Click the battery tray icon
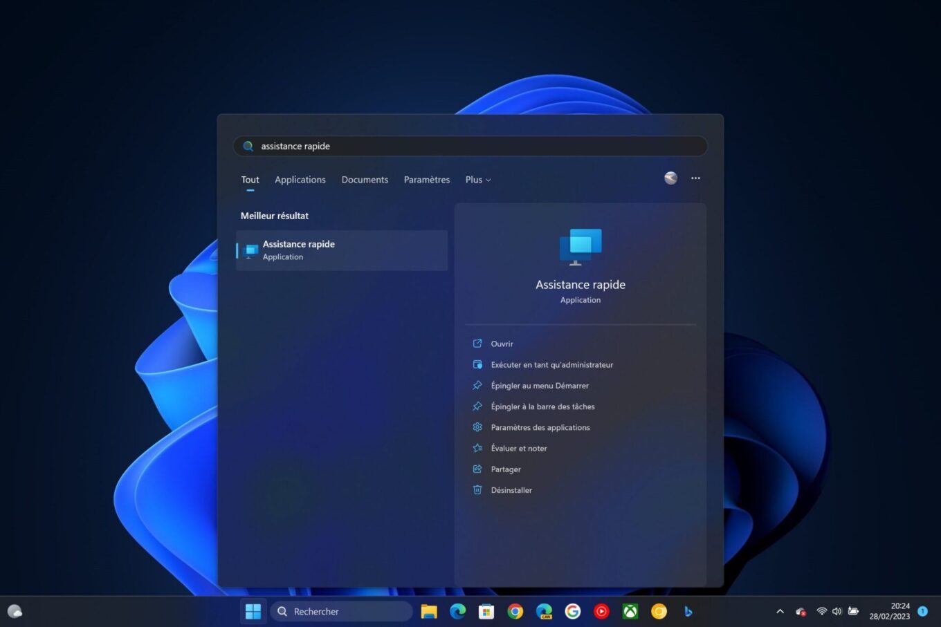Viewport: 941px width, 627px height. (853, 612)
